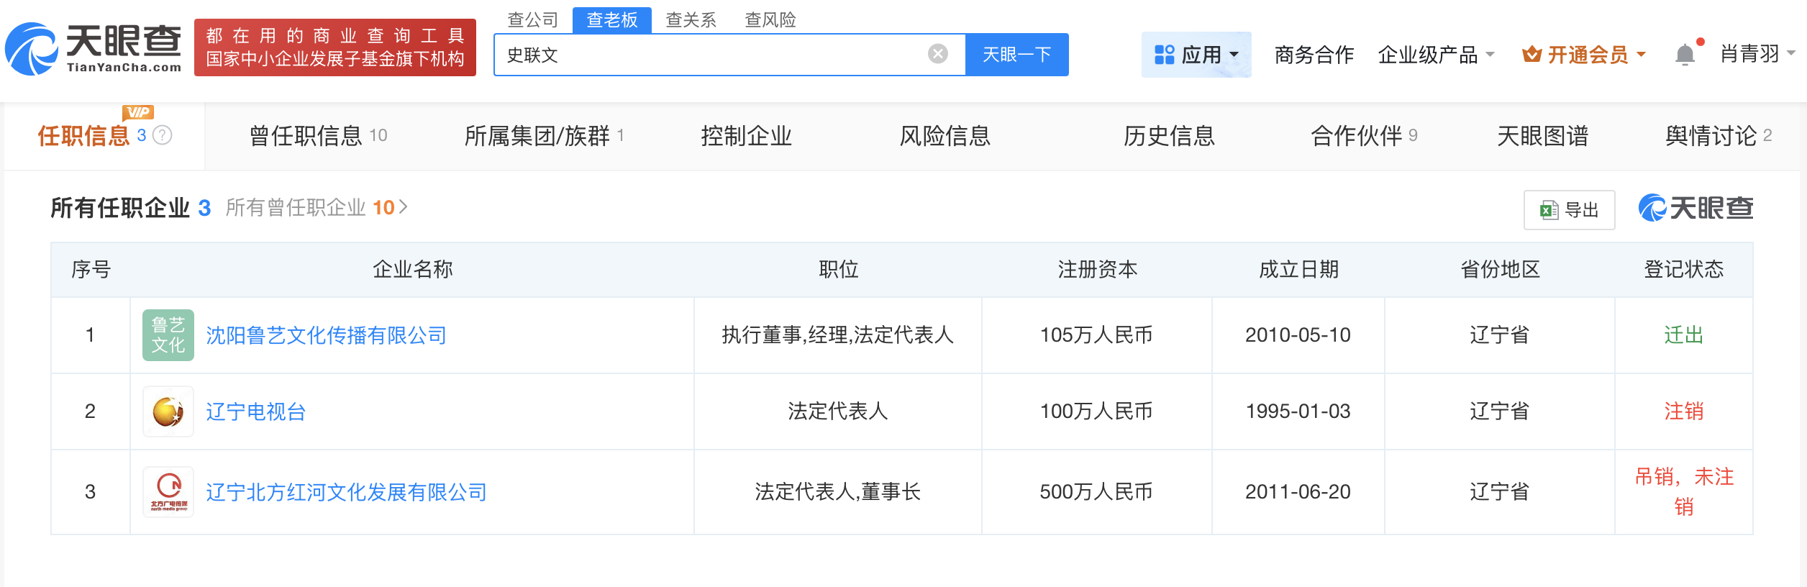
Task: Clear the search box with X icon
Action: click(937, 54)
